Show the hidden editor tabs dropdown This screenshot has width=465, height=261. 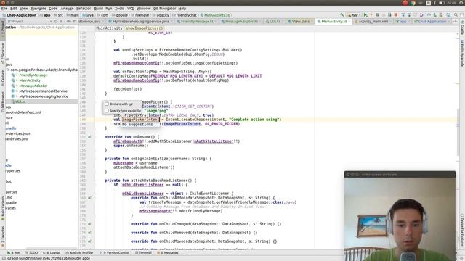click(x=456, y=21)
